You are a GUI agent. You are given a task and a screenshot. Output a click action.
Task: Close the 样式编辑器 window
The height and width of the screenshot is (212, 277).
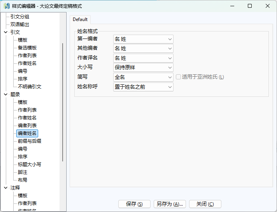coord(268,6)
